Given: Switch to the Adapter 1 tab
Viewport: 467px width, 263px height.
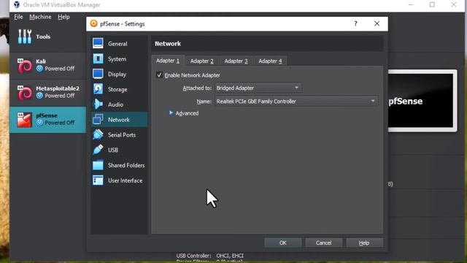Looking at the screenshot, I should pos(168,61).
